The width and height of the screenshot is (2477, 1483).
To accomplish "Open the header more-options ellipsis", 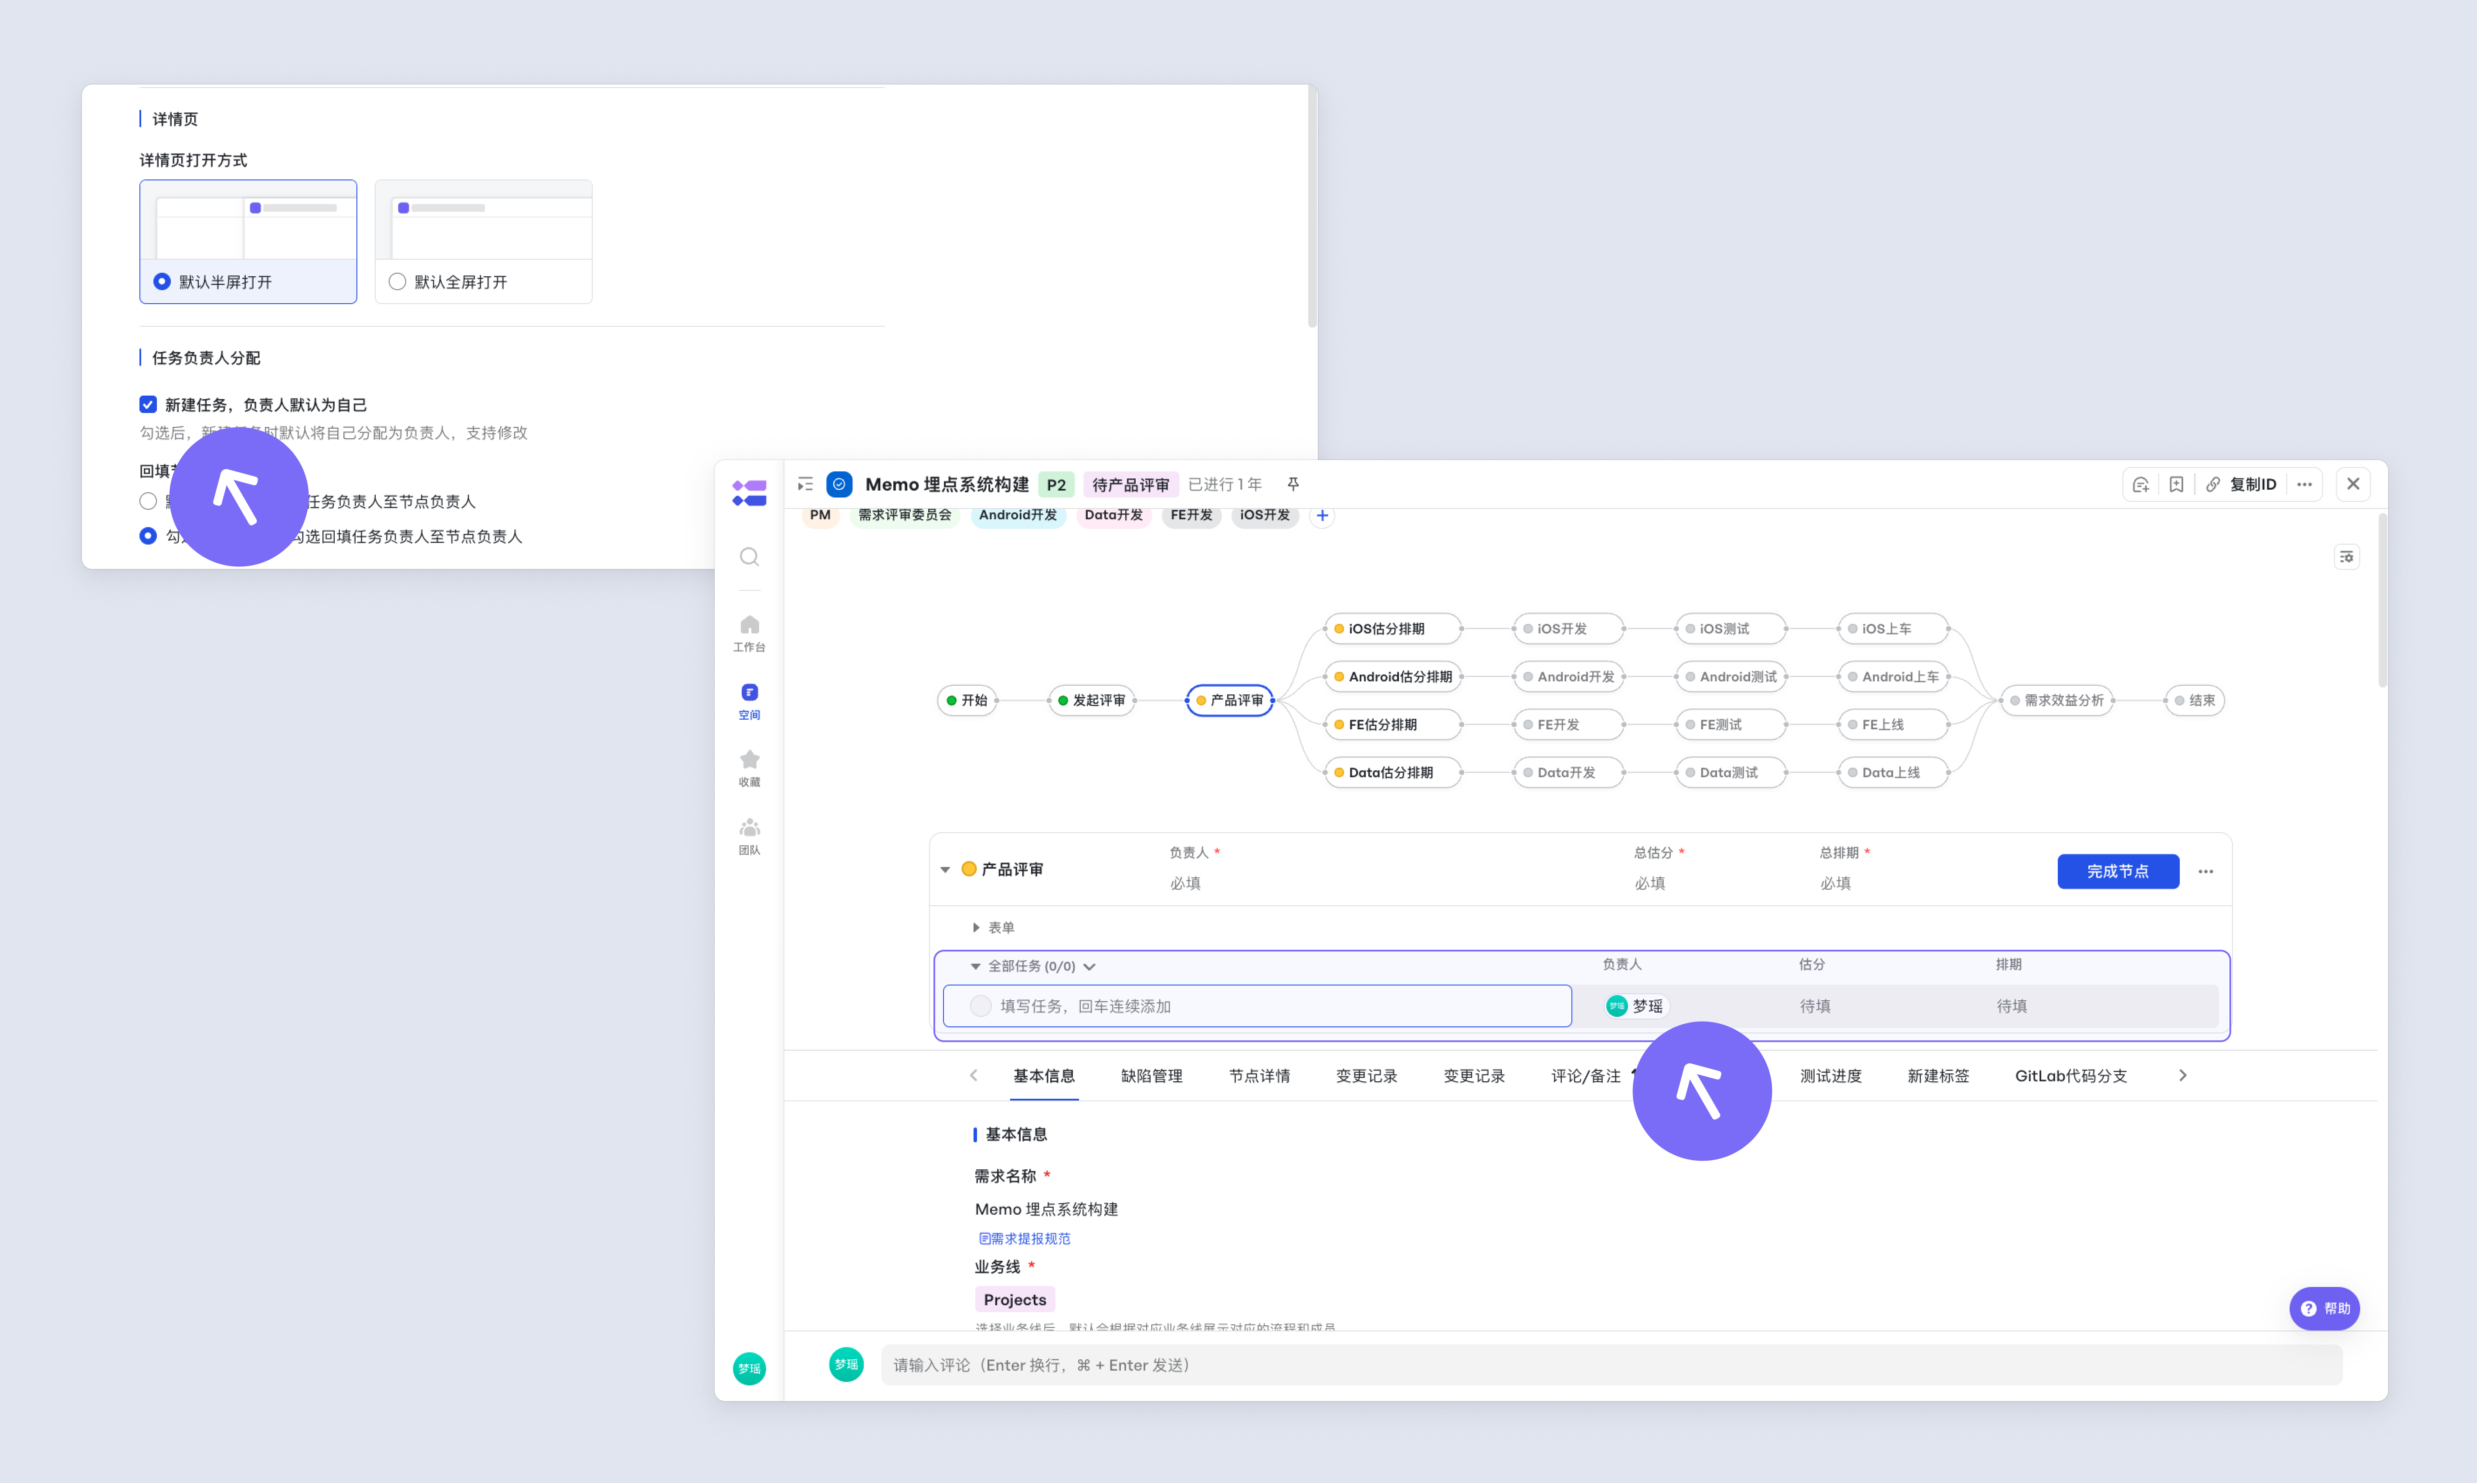I will click(2304, 484).
